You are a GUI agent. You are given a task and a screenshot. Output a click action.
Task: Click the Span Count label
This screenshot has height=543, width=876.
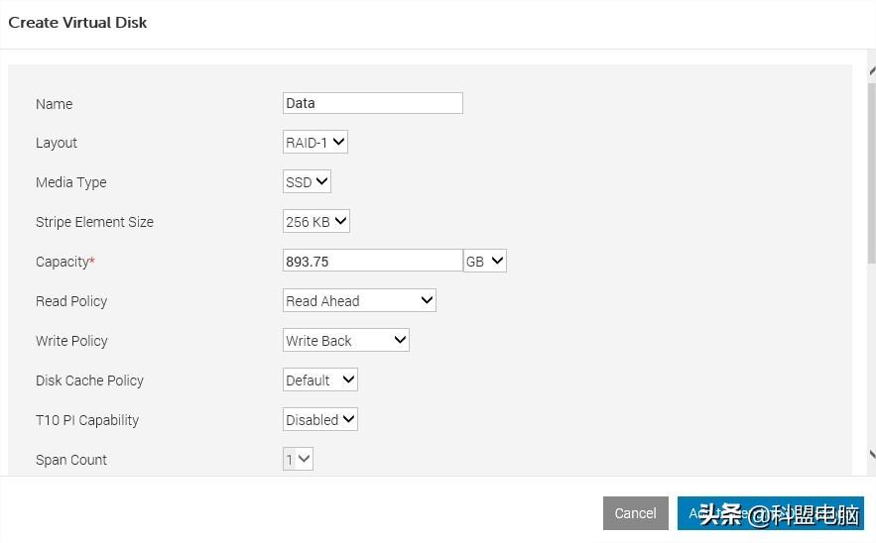71,460
